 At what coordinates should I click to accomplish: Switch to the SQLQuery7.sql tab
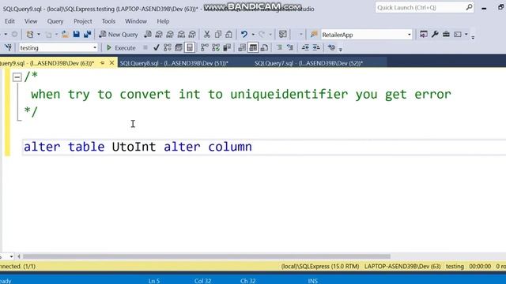pyautogui.click(x=308, y=63)
